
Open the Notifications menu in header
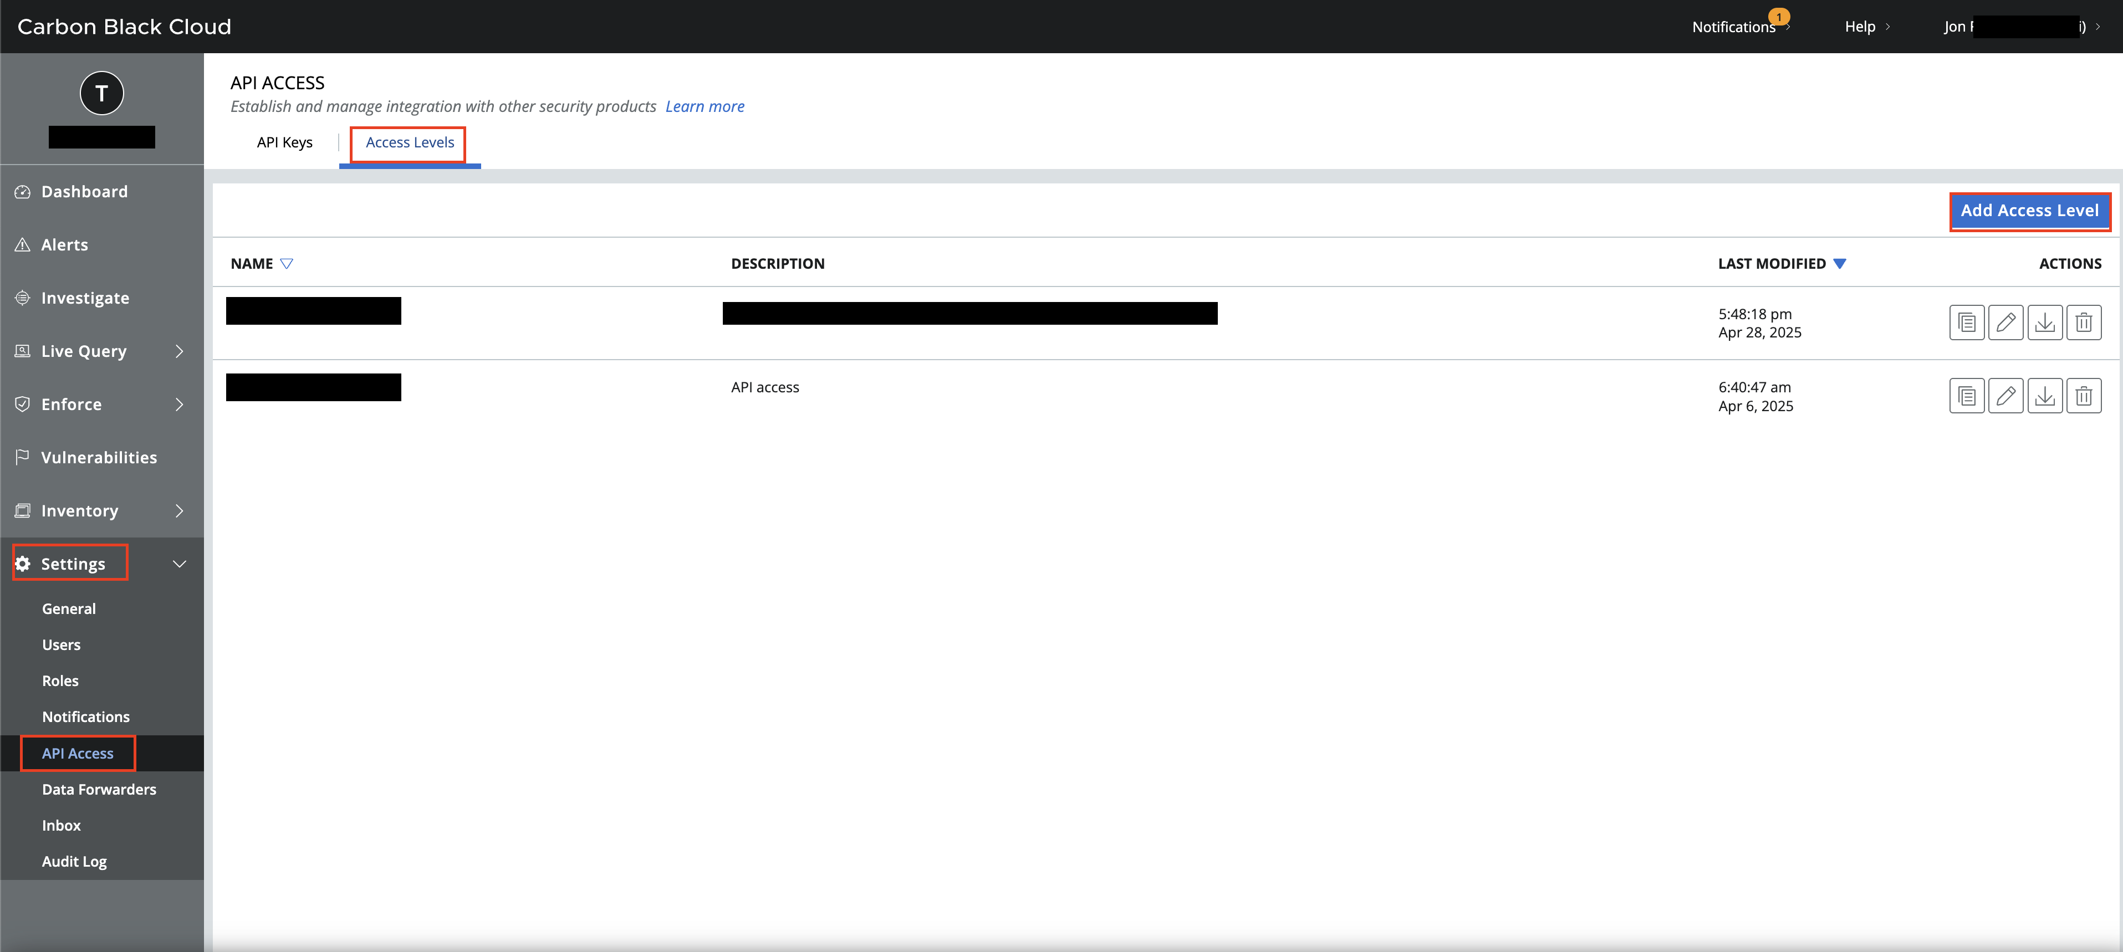point(1734,27)
